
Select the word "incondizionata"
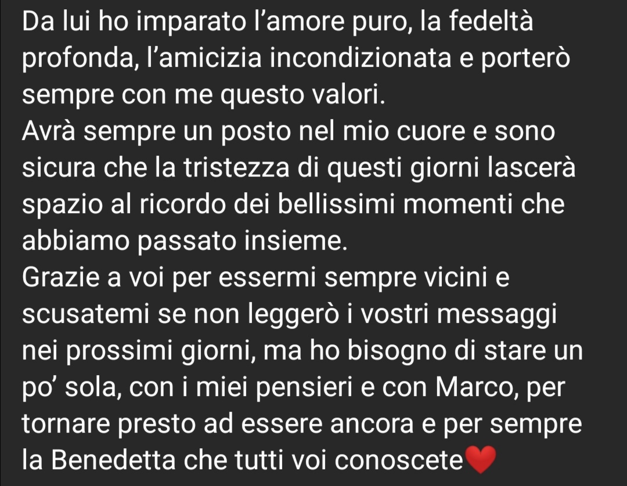pos(361,57)
